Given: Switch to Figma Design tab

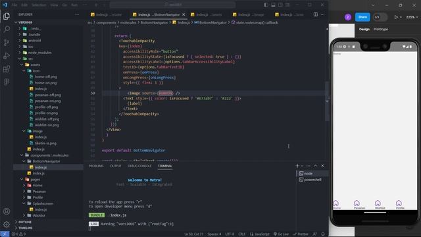Looking at the screenshot, I should tap(364, 29).
